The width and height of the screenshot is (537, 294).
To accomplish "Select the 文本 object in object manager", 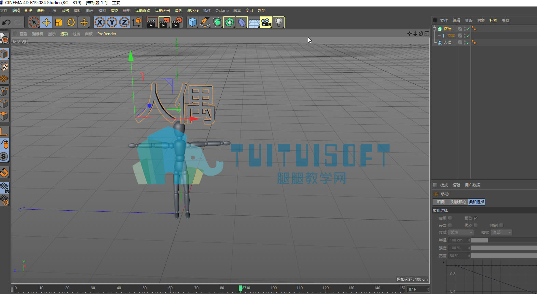I will (x=451, y=36).
